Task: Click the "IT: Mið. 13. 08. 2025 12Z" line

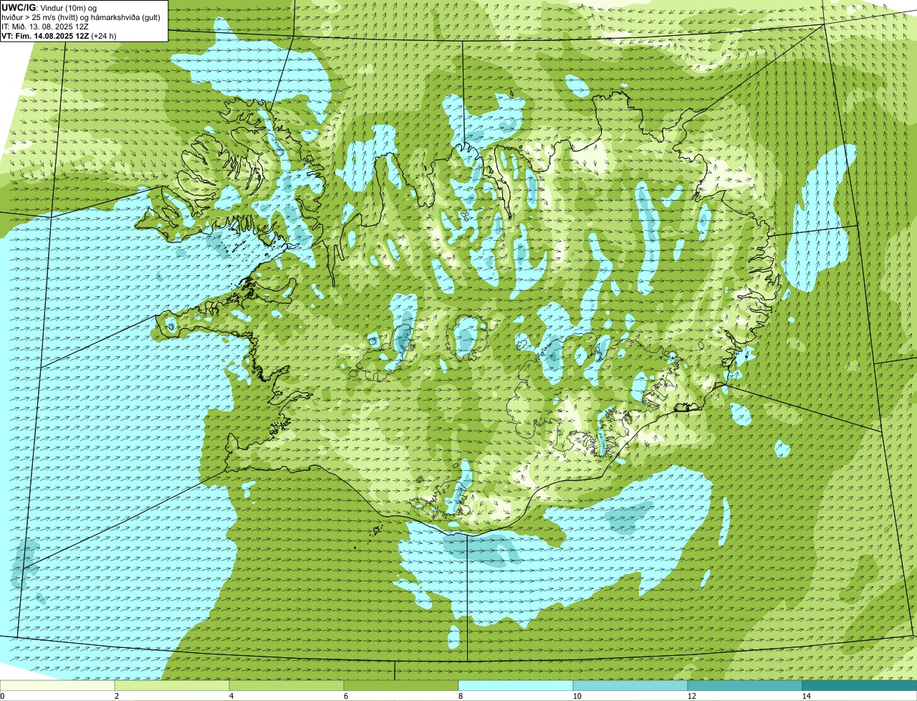Action: (x=45, y=27)
